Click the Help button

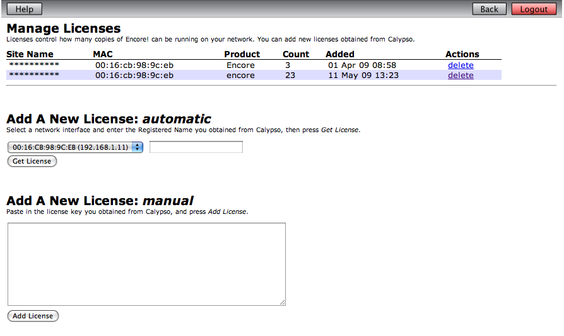25,9
